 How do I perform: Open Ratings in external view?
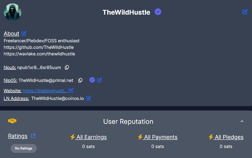33,136
